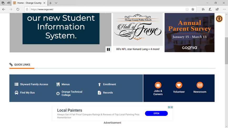Open the Records link
This screenshot has width=228, height=128.
tap(108, 93)
